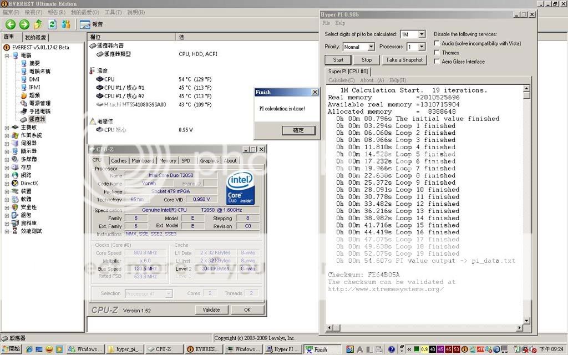Image resolution: width=568 pixels, height=355 pixels.
Task: Click the Stop button in Hyper PI
Action: (x=367, y=60)
